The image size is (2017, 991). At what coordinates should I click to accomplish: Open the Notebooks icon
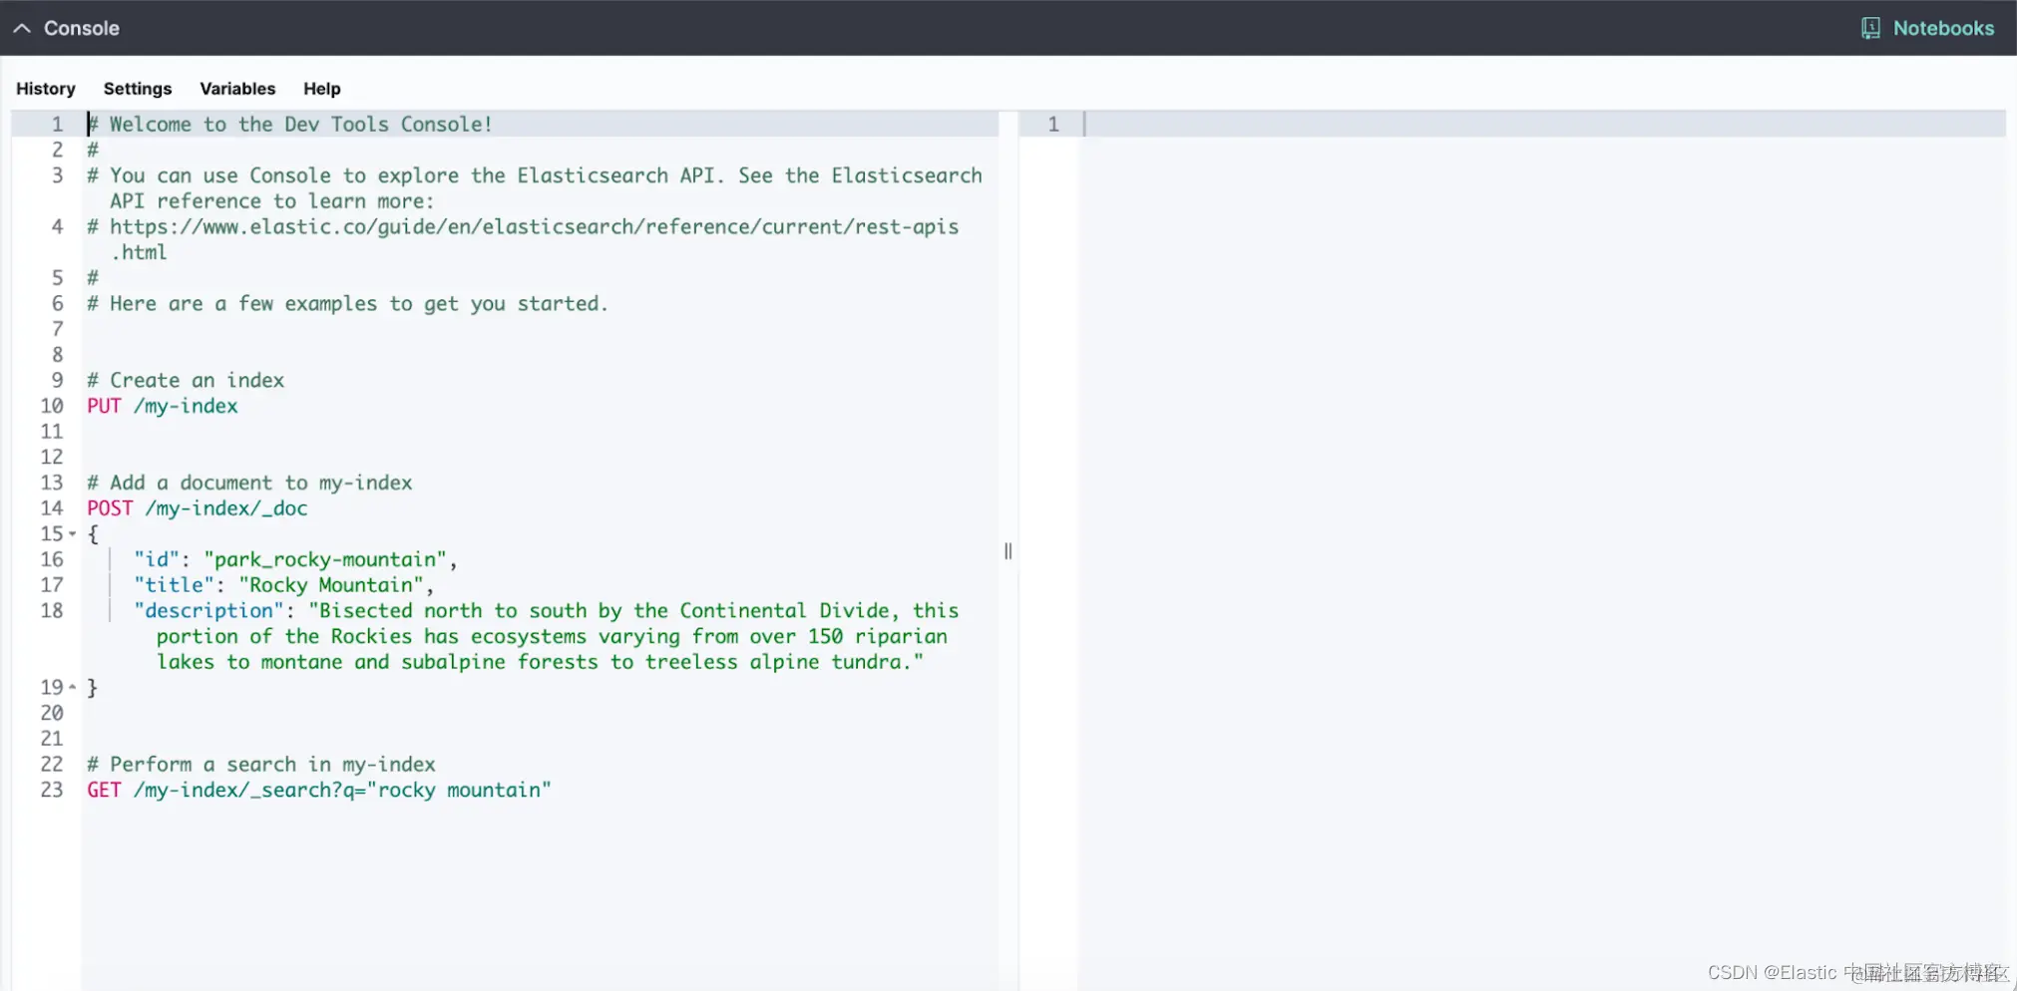(x=1870, y=29)
